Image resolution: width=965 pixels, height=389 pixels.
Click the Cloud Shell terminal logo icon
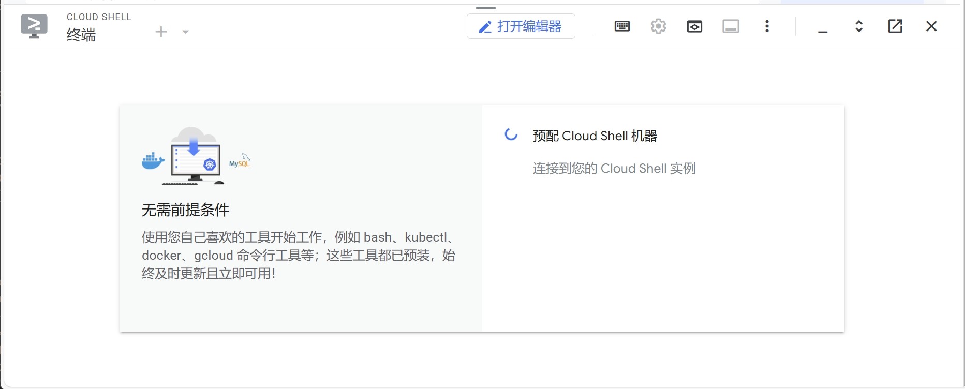[x=34, y=26]
